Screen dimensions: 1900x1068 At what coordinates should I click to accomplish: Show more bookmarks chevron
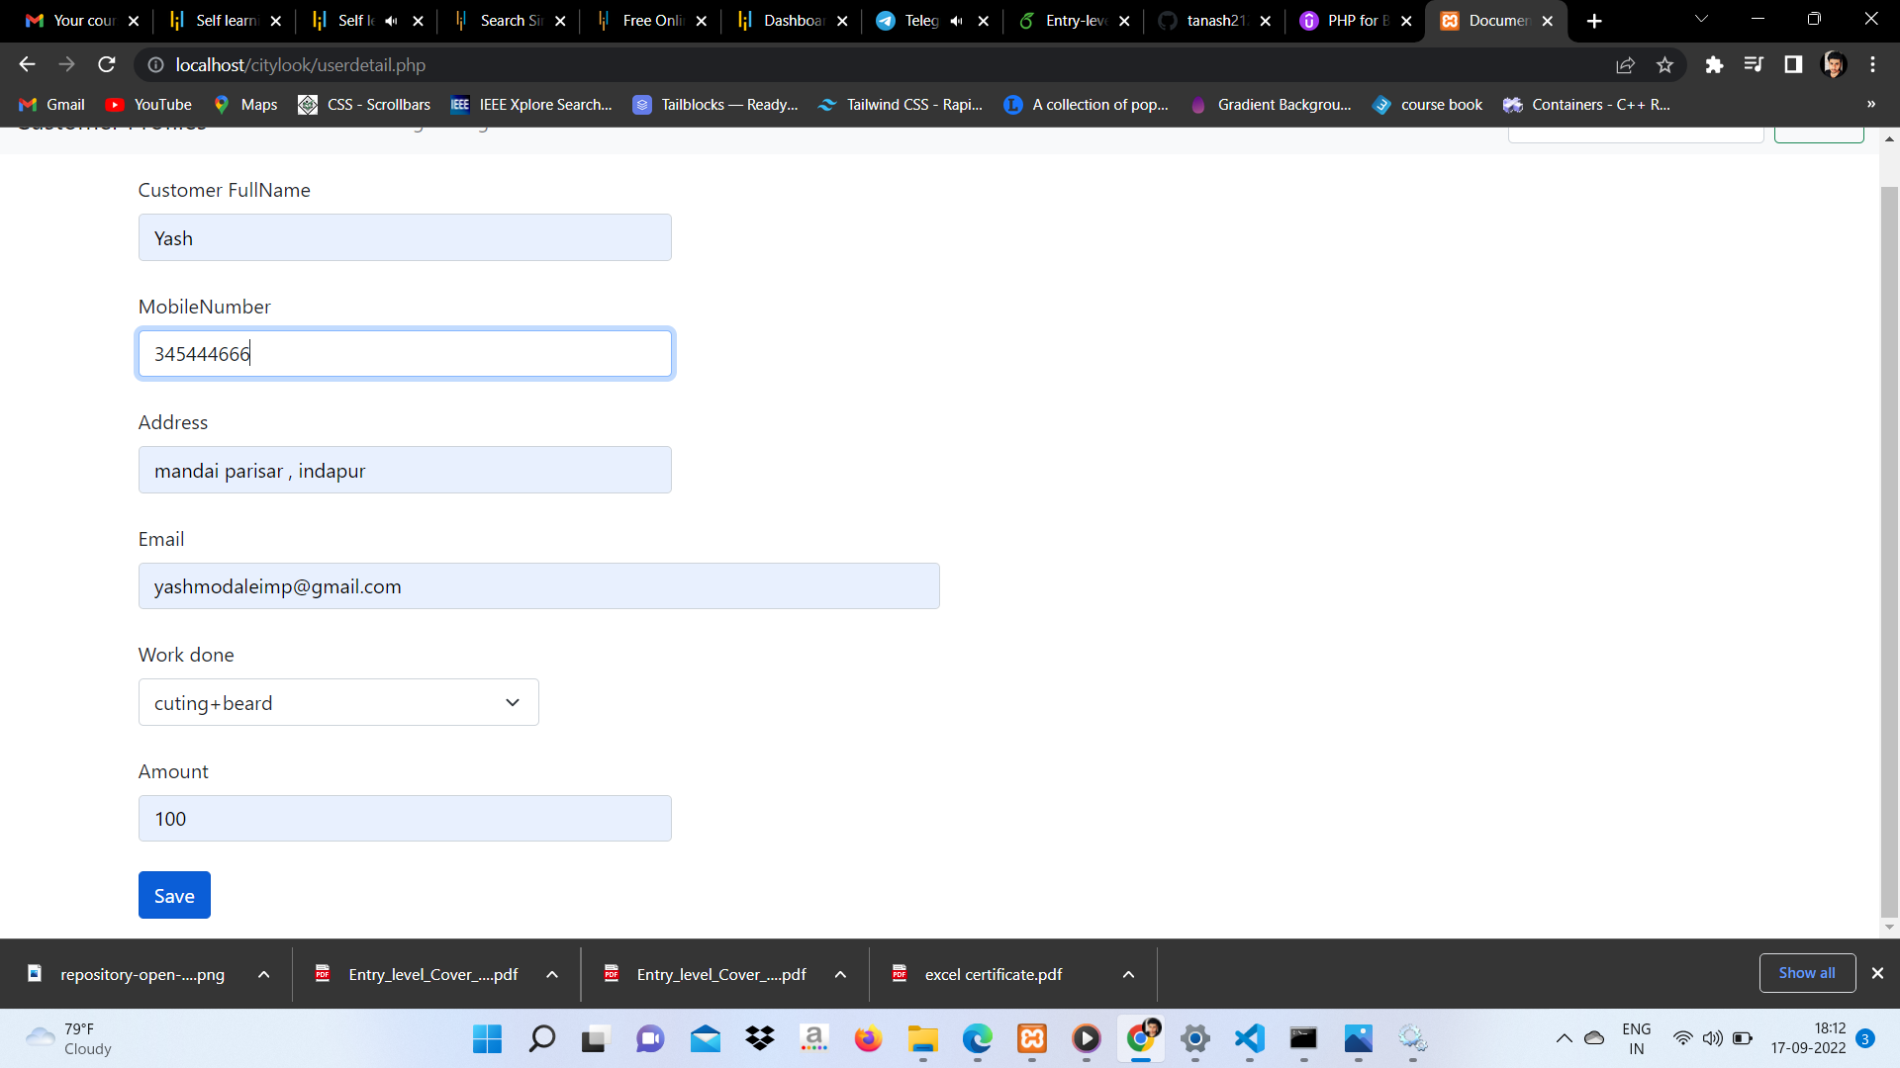point(1870,105)
